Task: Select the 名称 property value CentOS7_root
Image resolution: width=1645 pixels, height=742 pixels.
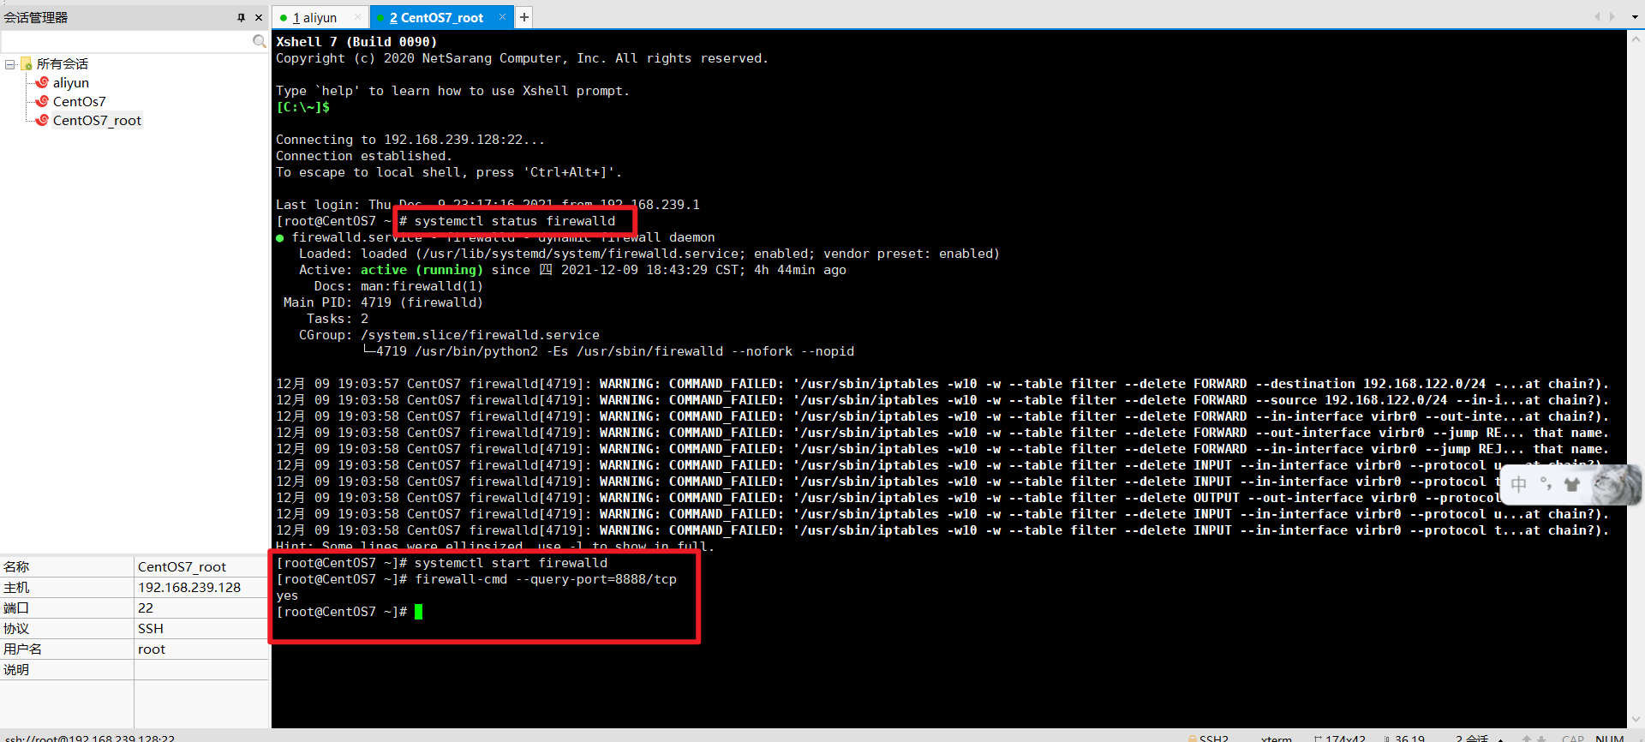Action: [182, 567]
